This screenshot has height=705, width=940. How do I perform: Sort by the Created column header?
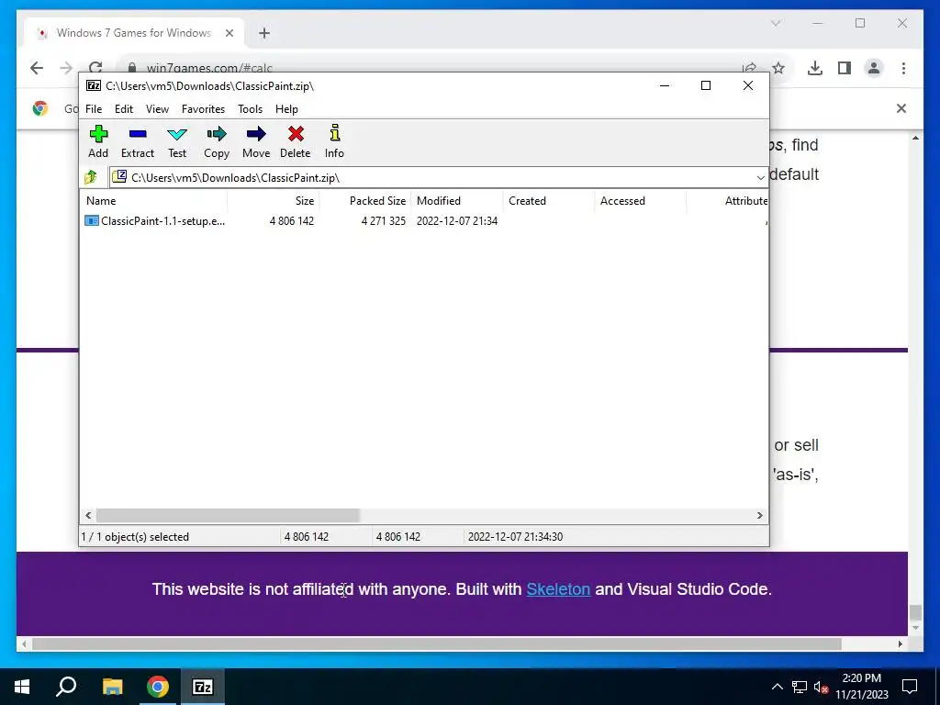tap(549, 201)
